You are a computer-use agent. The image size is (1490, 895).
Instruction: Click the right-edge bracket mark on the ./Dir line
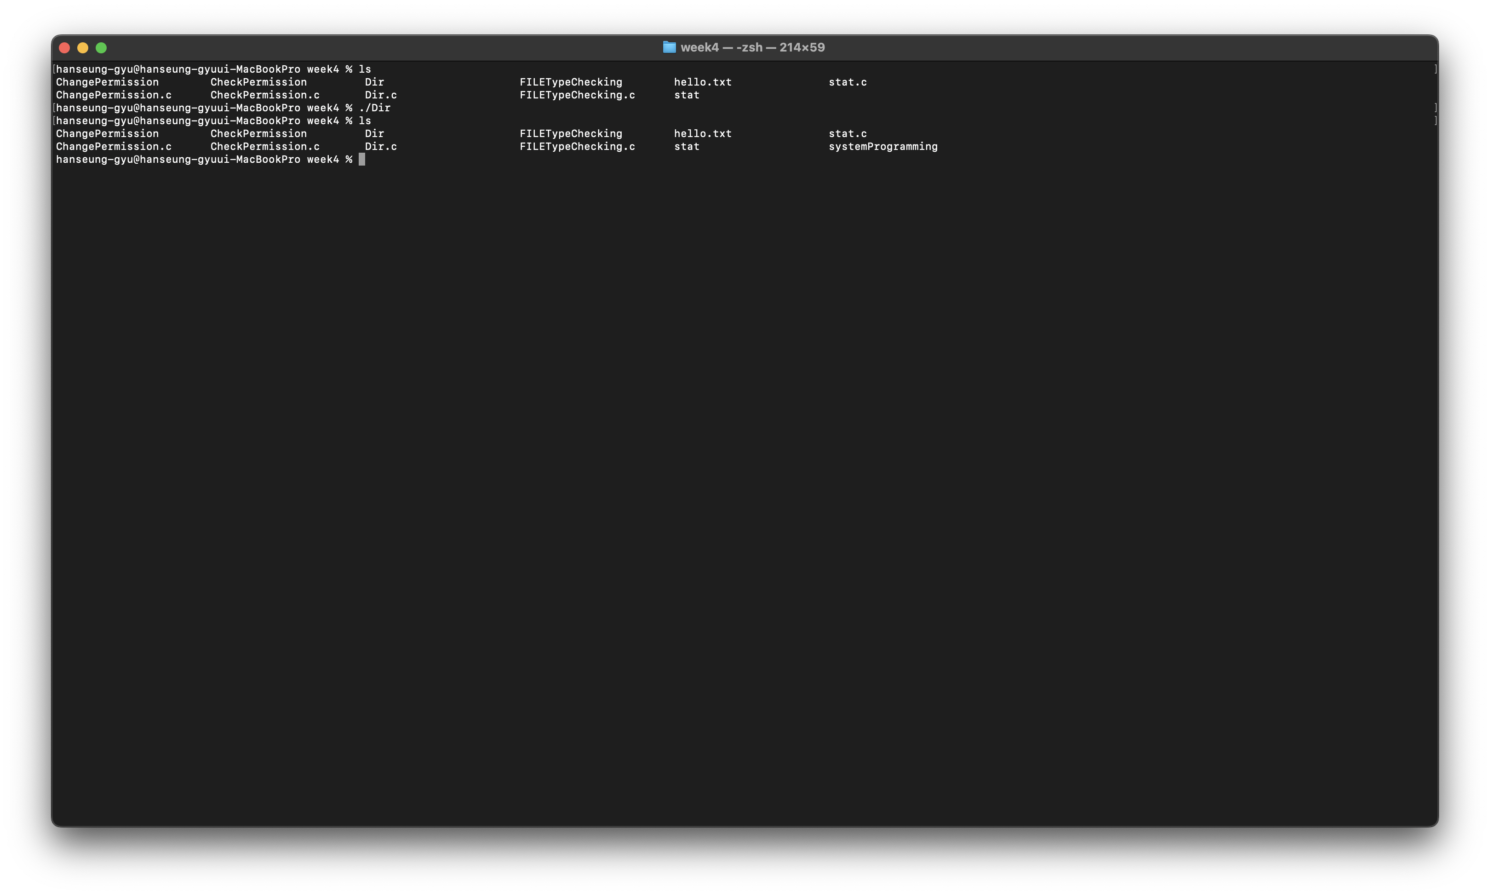coord(1435,108)
